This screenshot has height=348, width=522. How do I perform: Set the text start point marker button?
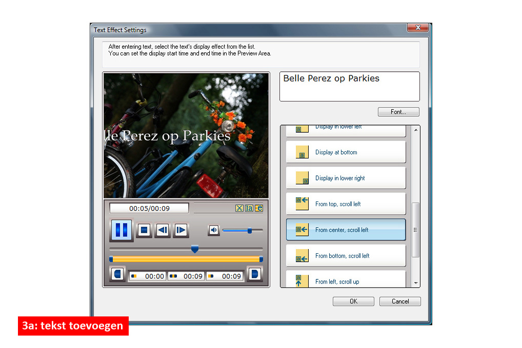pos(117,274)
